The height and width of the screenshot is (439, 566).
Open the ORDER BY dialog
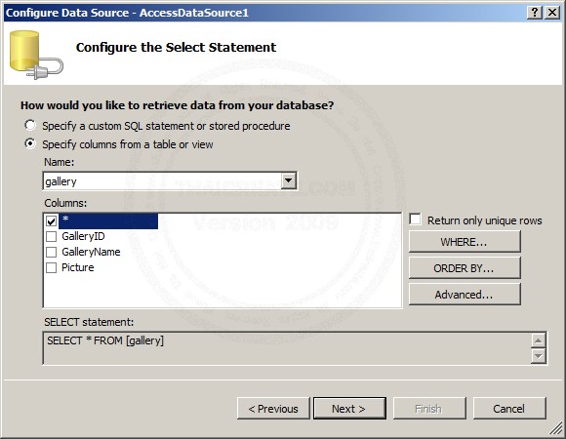point(465,267)
